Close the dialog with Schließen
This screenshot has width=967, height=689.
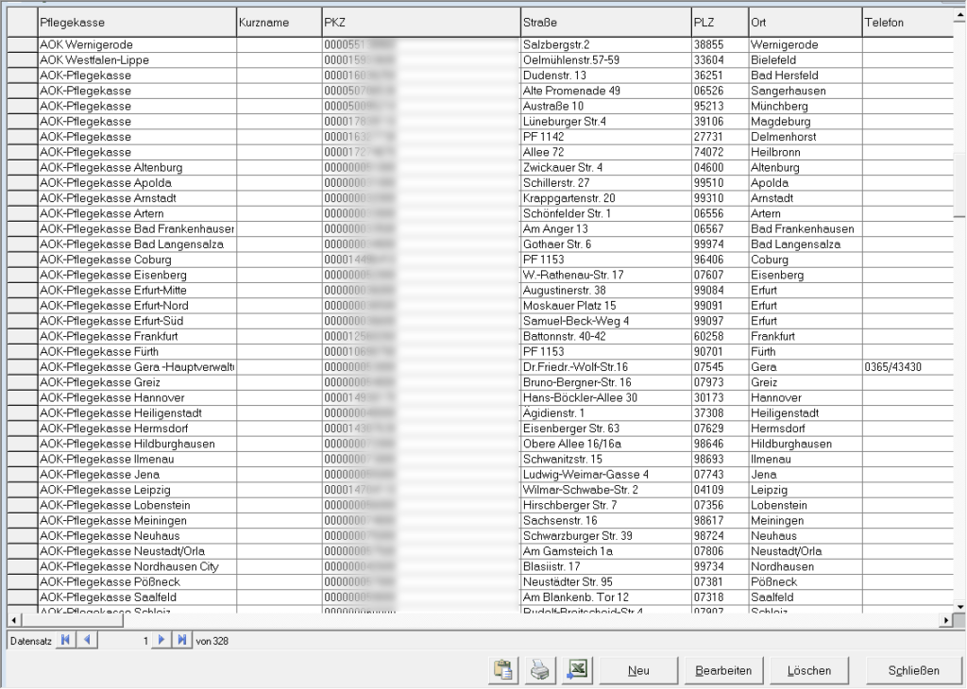(913, 670)
